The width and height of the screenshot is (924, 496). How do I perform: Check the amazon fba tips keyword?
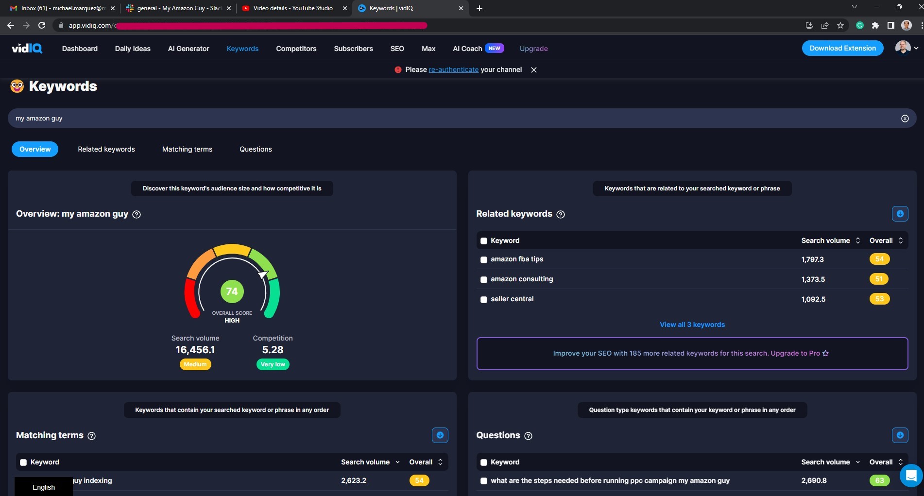click(484, 260)
